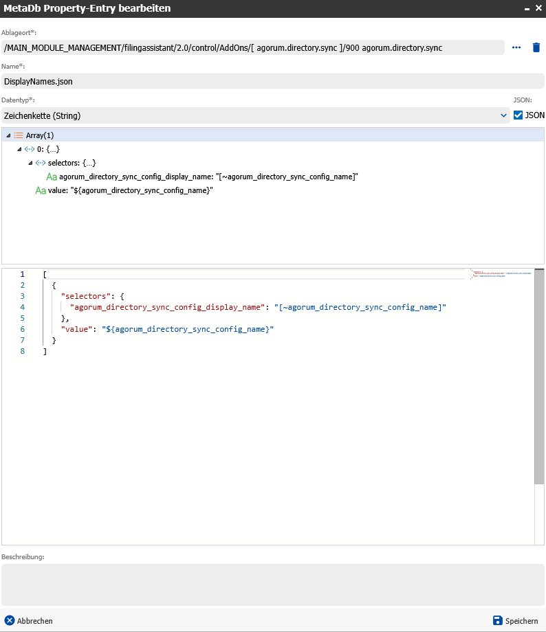
Task: Click the Beschreibung: label
Action: tap(23, 556)
